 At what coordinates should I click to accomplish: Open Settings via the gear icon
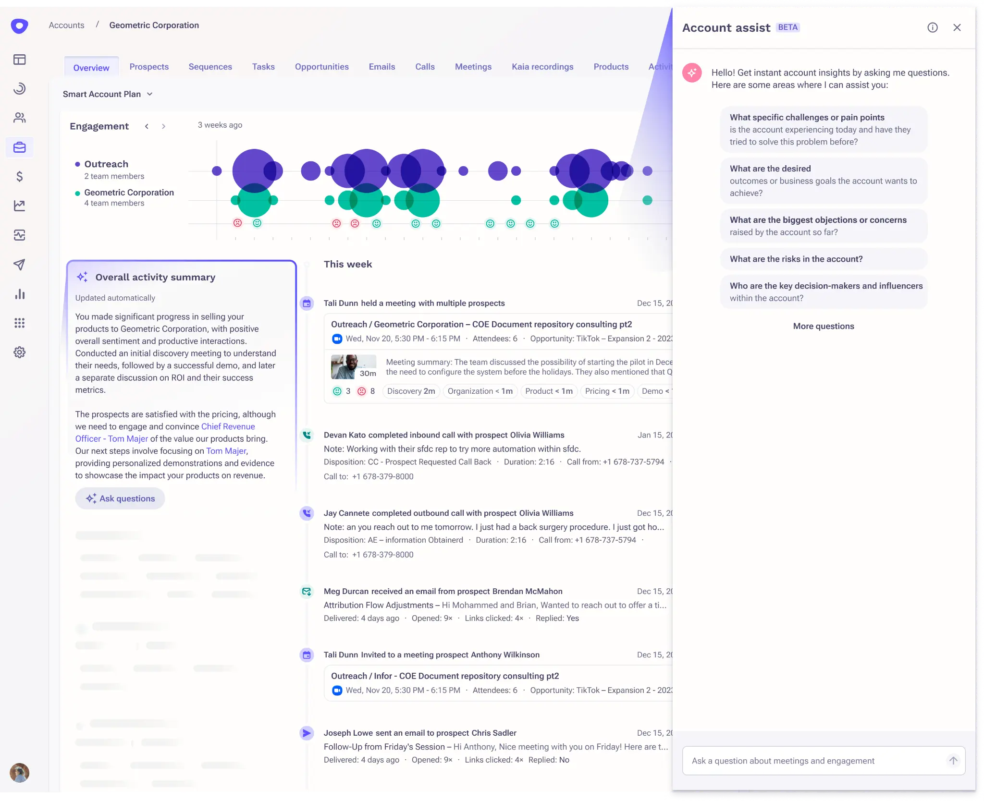pos(19,352)
